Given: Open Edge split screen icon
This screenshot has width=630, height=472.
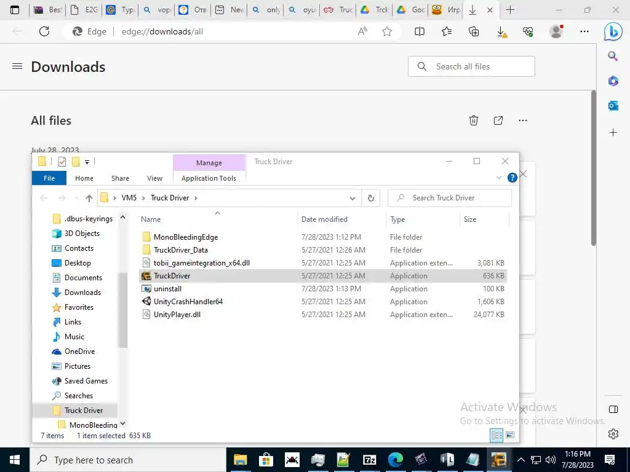Looking at the screenshot, I should coord(420,31).
